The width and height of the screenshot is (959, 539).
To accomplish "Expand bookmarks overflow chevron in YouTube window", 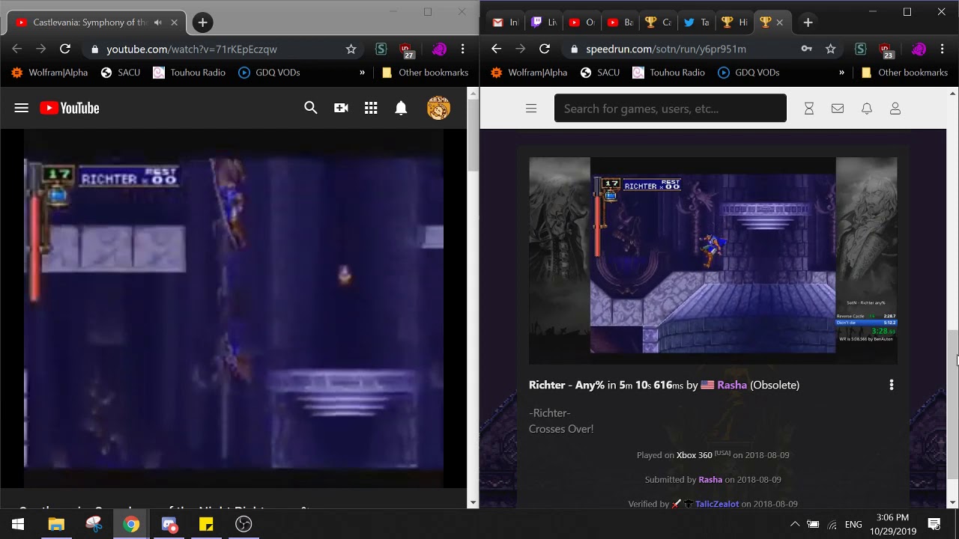I will 362,73.
